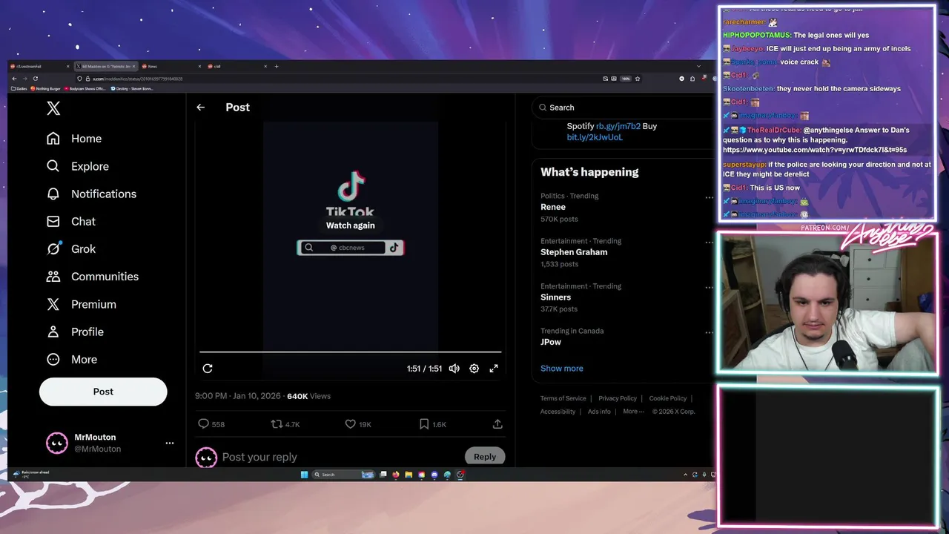This screenshot has height=534, width=949.
Task: Open MrMouton account options dots
Action: coord(170,443)
